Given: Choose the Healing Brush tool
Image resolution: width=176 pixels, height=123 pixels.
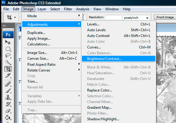Looking at the screenshot, I should (x=8, y=84).
